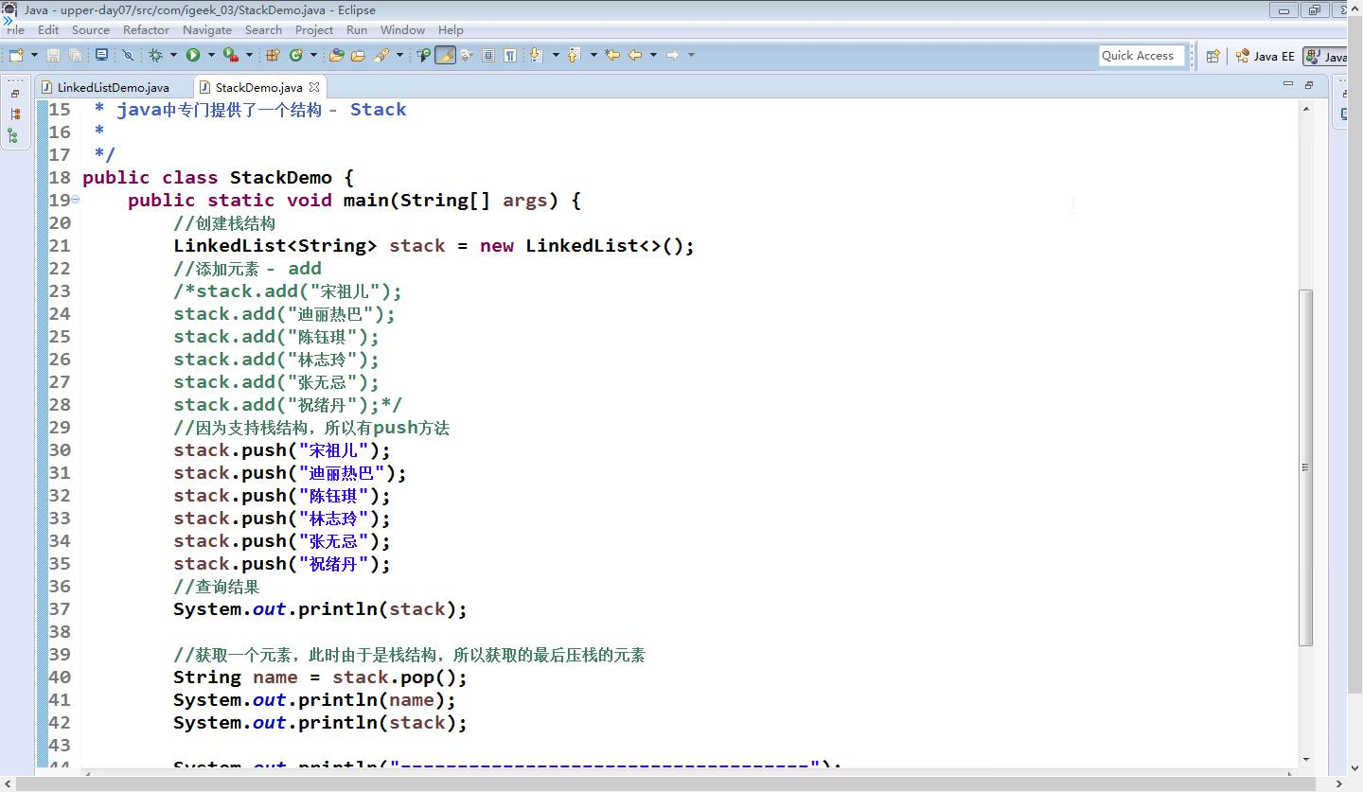
Task: Click the scrollbar down arrow in editor
Action: [1306, 758]
